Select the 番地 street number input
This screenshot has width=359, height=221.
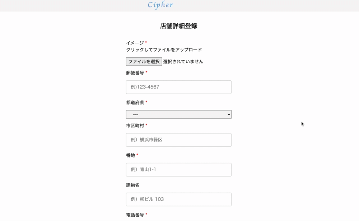click(178, 169)
